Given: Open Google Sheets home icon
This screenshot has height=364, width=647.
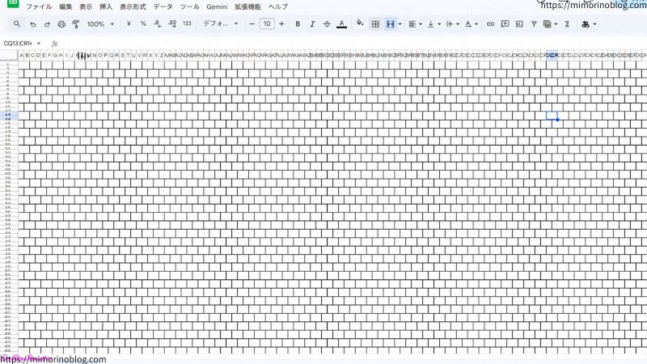Looking at the screenshot, I should pyautogui.click(x=13, y=3).
